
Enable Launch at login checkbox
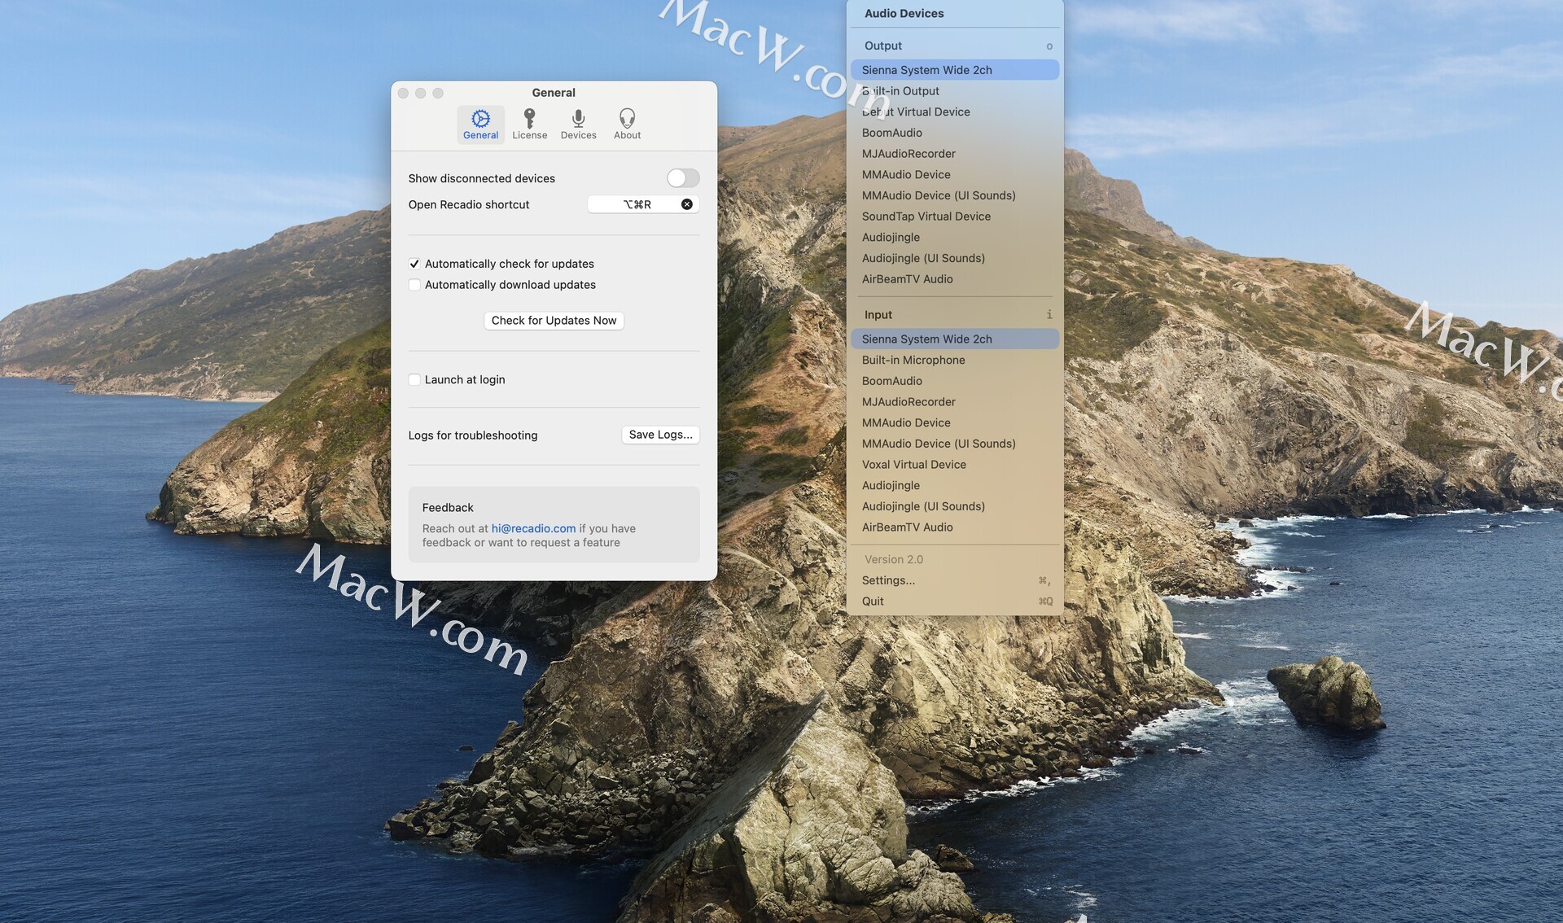pos(414,379)
